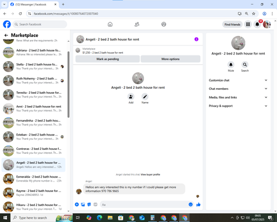Open File Explorer from the taskbar
277x222 pixels.
(110, 218)
